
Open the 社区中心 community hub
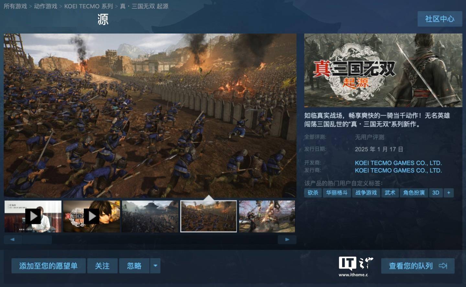tap(440, 19)
